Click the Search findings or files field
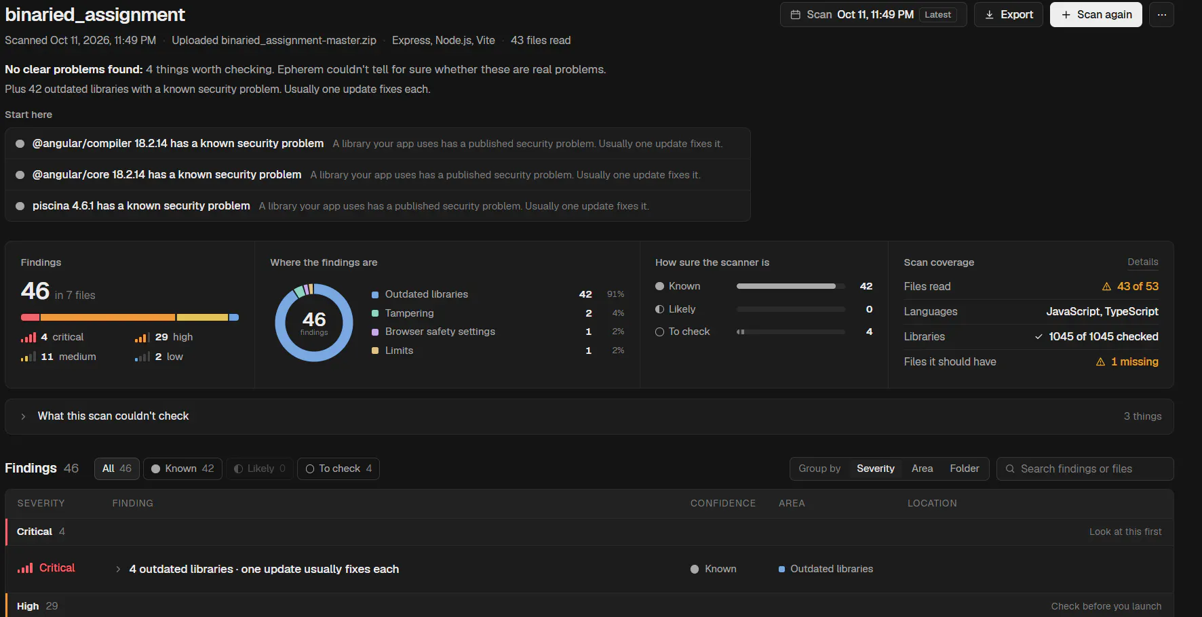 pos(1085,469)
